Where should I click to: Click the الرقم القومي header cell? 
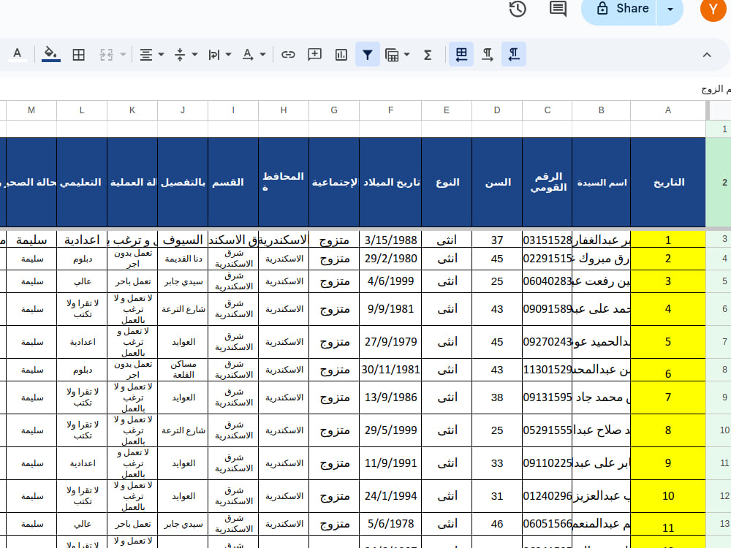pyautogui.click(x=548, y=182)
